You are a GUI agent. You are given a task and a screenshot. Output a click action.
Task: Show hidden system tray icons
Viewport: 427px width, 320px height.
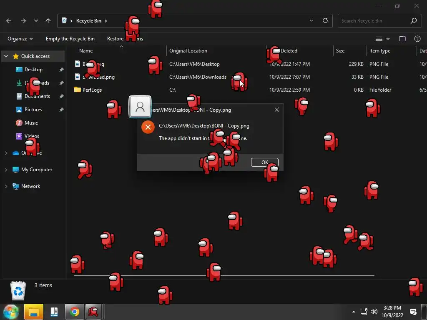(x=354, y=312)
